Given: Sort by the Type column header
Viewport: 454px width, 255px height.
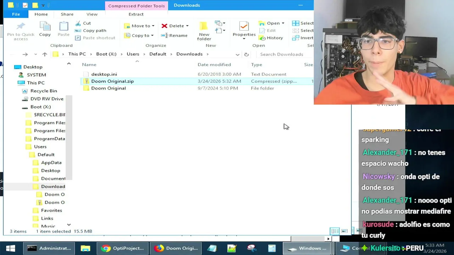Looking at the screenshot, I should tap(256, 64).
